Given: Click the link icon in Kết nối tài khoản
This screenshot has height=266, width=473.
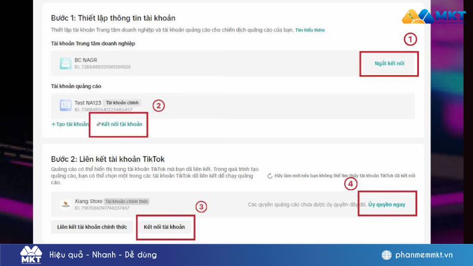Looking at the screenshot, I should pos(98,124).
